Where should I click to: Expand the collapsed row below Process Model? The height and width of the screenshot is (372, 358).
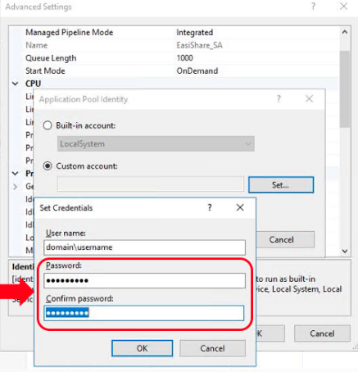click(16, 187)
